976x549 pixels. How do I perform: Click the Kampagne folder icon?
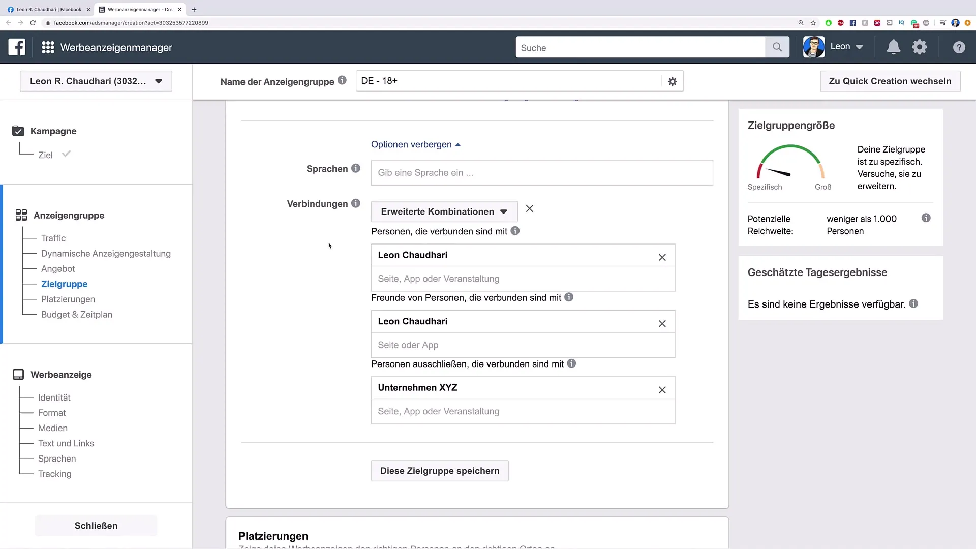tap(18, 131)
